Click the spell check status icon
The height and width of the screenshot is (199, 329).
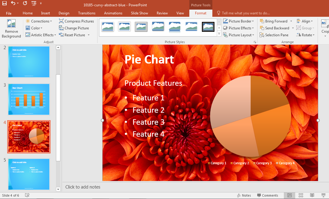click(27, 195)
